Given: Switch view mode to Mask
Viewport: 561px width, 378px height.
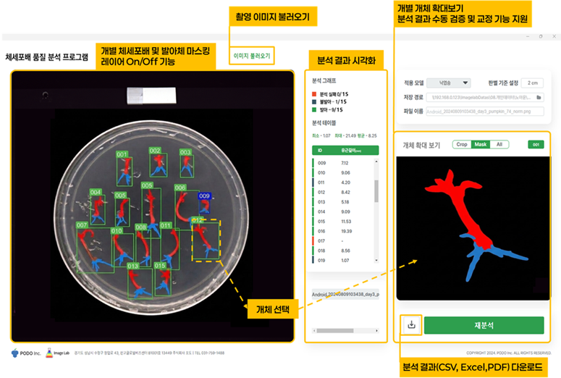Looking at the screenshot, I should coord(481,144).
